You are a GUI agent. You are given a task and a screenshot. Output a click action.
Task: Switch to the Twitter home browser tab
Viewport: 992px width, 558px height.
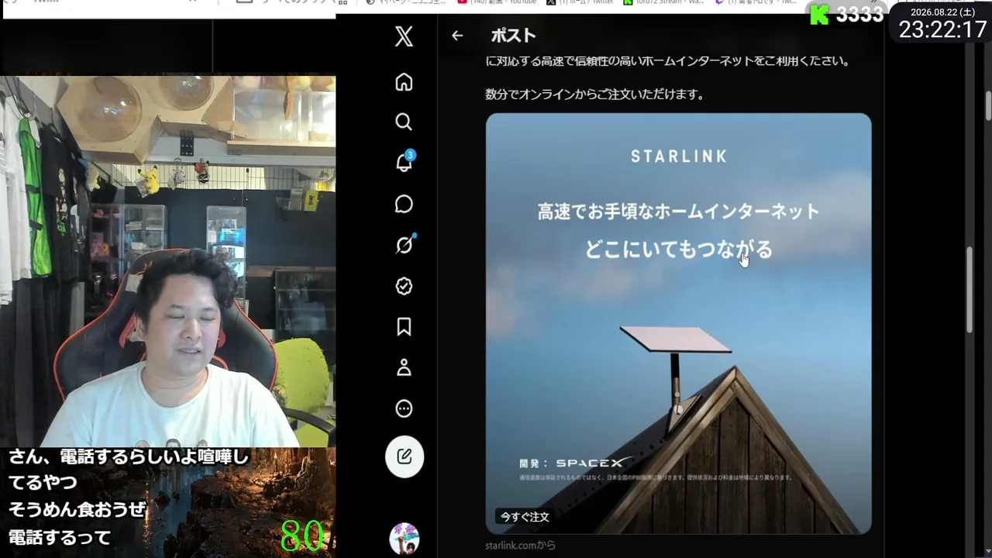(580, 3)
